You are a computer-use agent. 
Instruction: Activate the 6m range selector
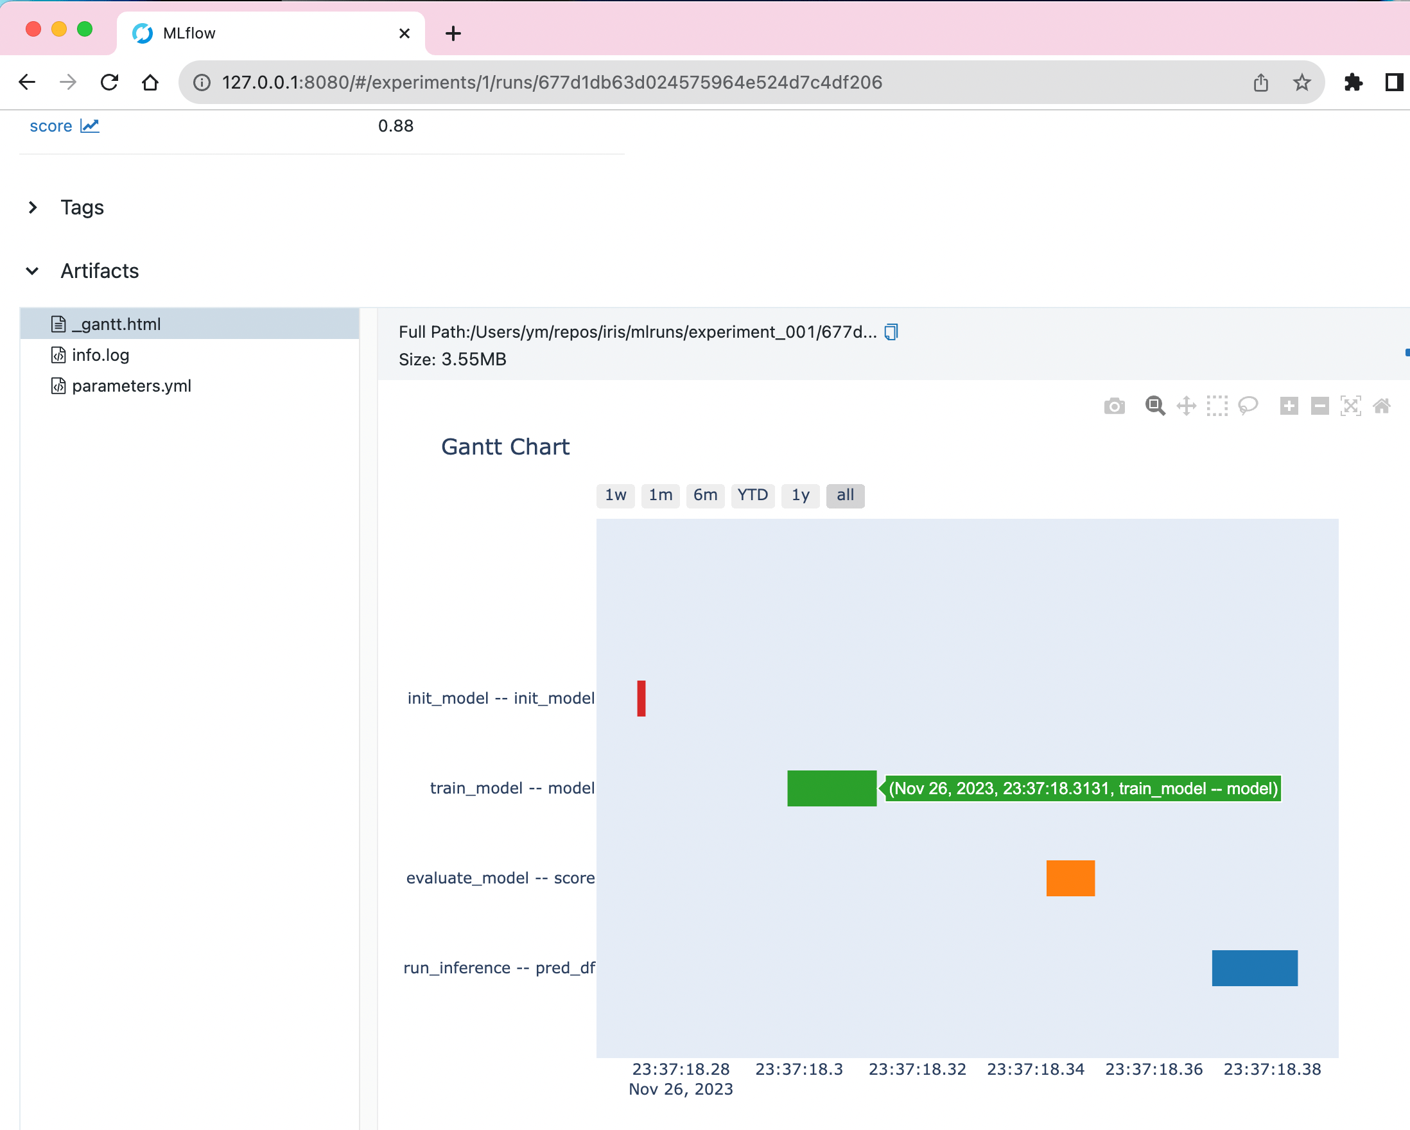(706, 496)
